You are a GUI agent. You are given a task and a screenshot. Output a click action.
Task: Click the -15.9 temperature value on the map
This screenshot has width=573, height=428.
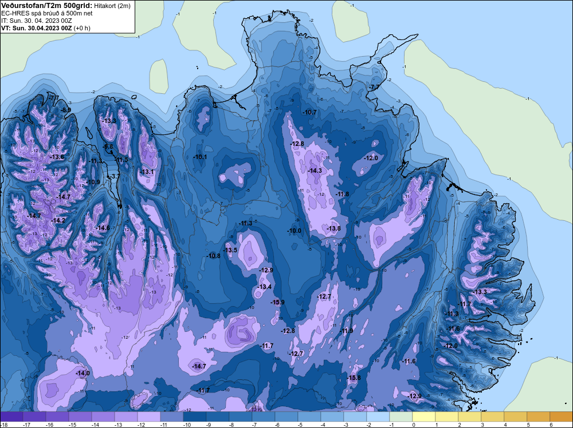[277, 302]
